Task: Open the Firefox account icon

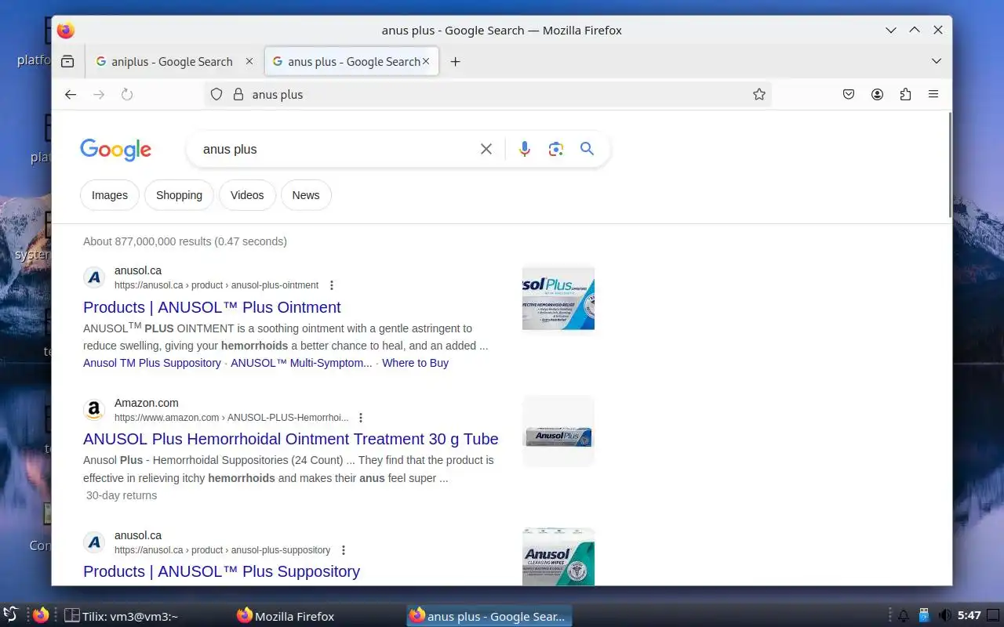Action: point(877,94)
